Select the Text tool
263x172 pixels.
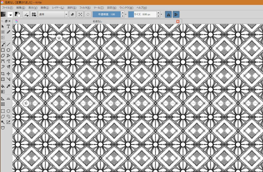pos(8,26)
